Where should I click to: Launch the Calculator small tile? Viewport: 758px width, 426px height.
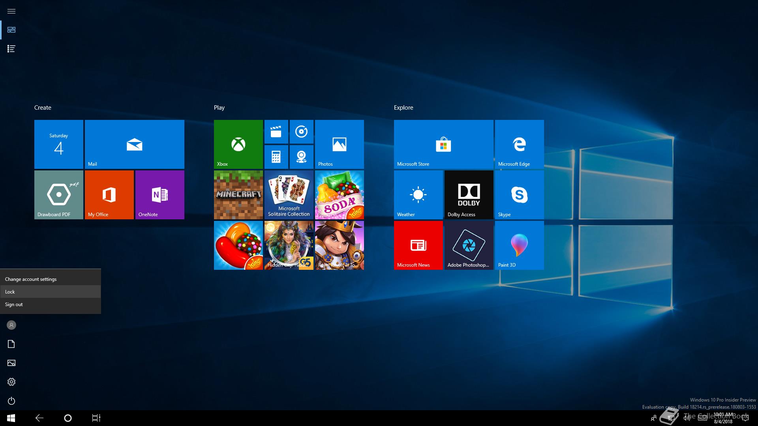pos(276,157)
